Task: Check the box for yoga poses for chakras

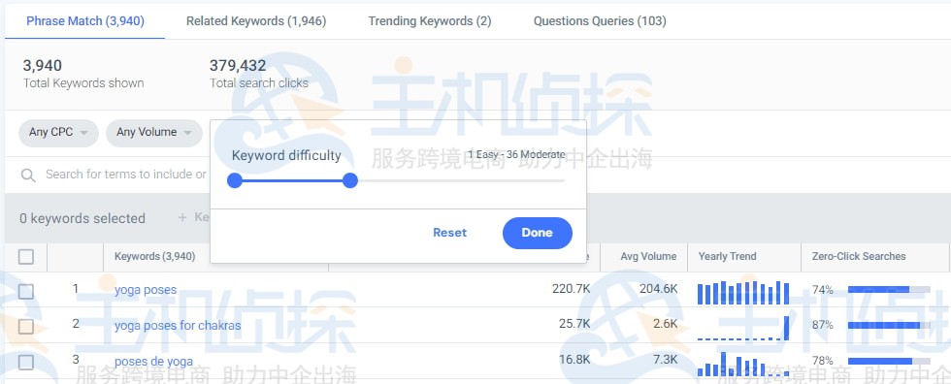Action: (x=25, y=327)
